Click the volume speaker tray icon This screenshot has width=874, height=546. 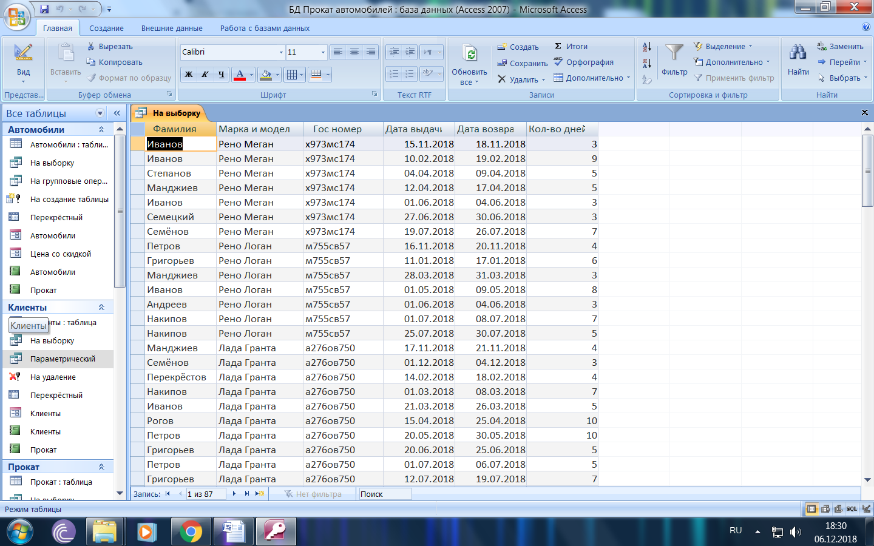(795, 532)
